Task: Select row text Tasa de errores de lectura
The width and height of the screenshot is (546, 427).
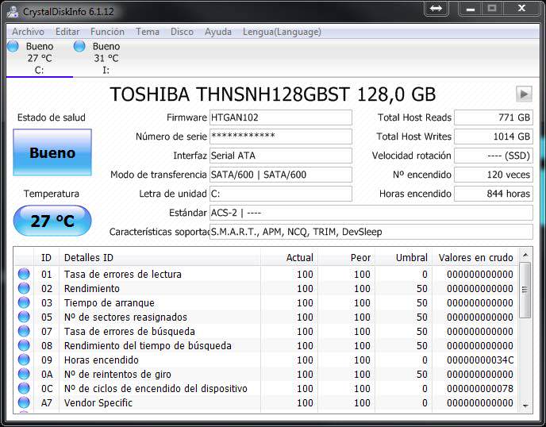Action: (x=122, y=274)
